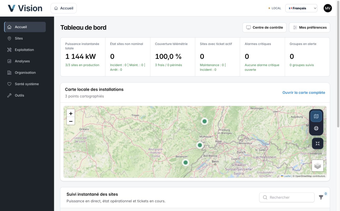Click '3/3 sites en production' text
340x211 pixels.
pos(82,65)
